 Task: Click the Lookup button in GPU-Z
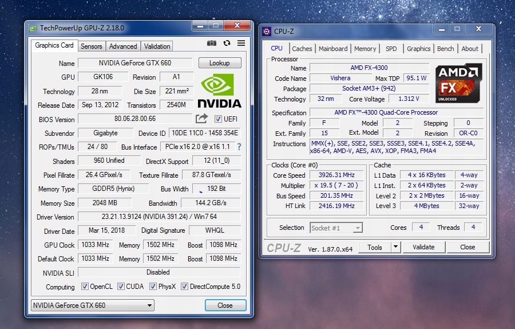pyautogui.click(x=220, y=63)
